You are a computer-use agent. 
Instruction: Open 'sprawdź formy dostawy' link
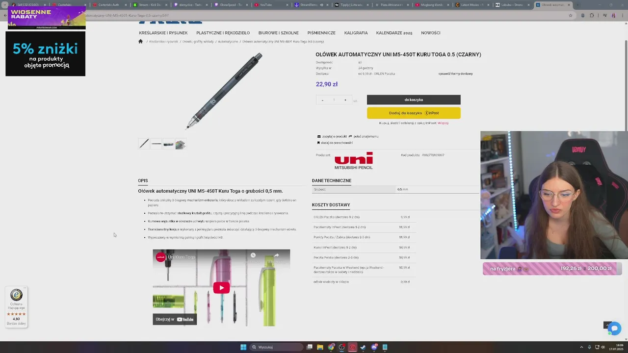455,74
